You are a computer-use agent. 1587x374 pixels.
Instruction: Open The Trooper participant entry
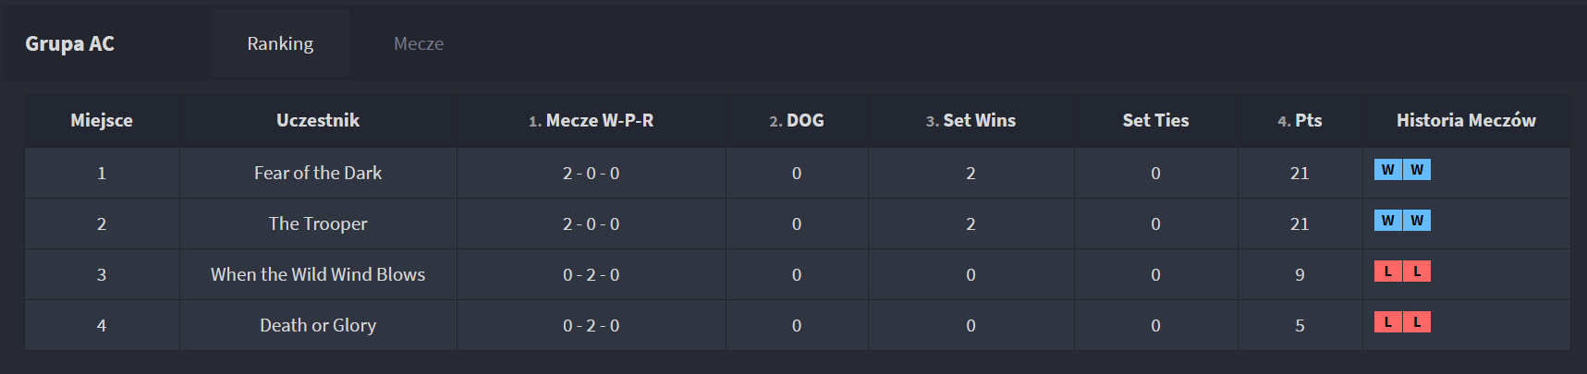pyautogui.click(x=318, y=223)
